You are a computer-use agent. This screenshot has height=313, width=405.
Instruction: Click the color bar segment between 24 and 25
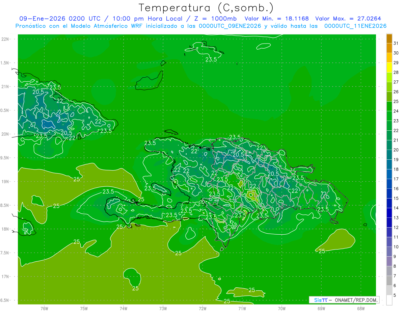point(389,106)
